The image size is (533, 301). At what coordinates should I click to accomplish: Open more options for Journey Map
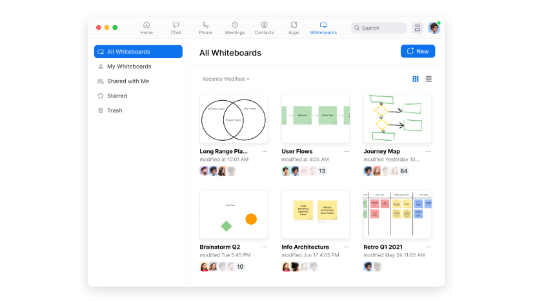pyautogui.click(x=428, y=151)
